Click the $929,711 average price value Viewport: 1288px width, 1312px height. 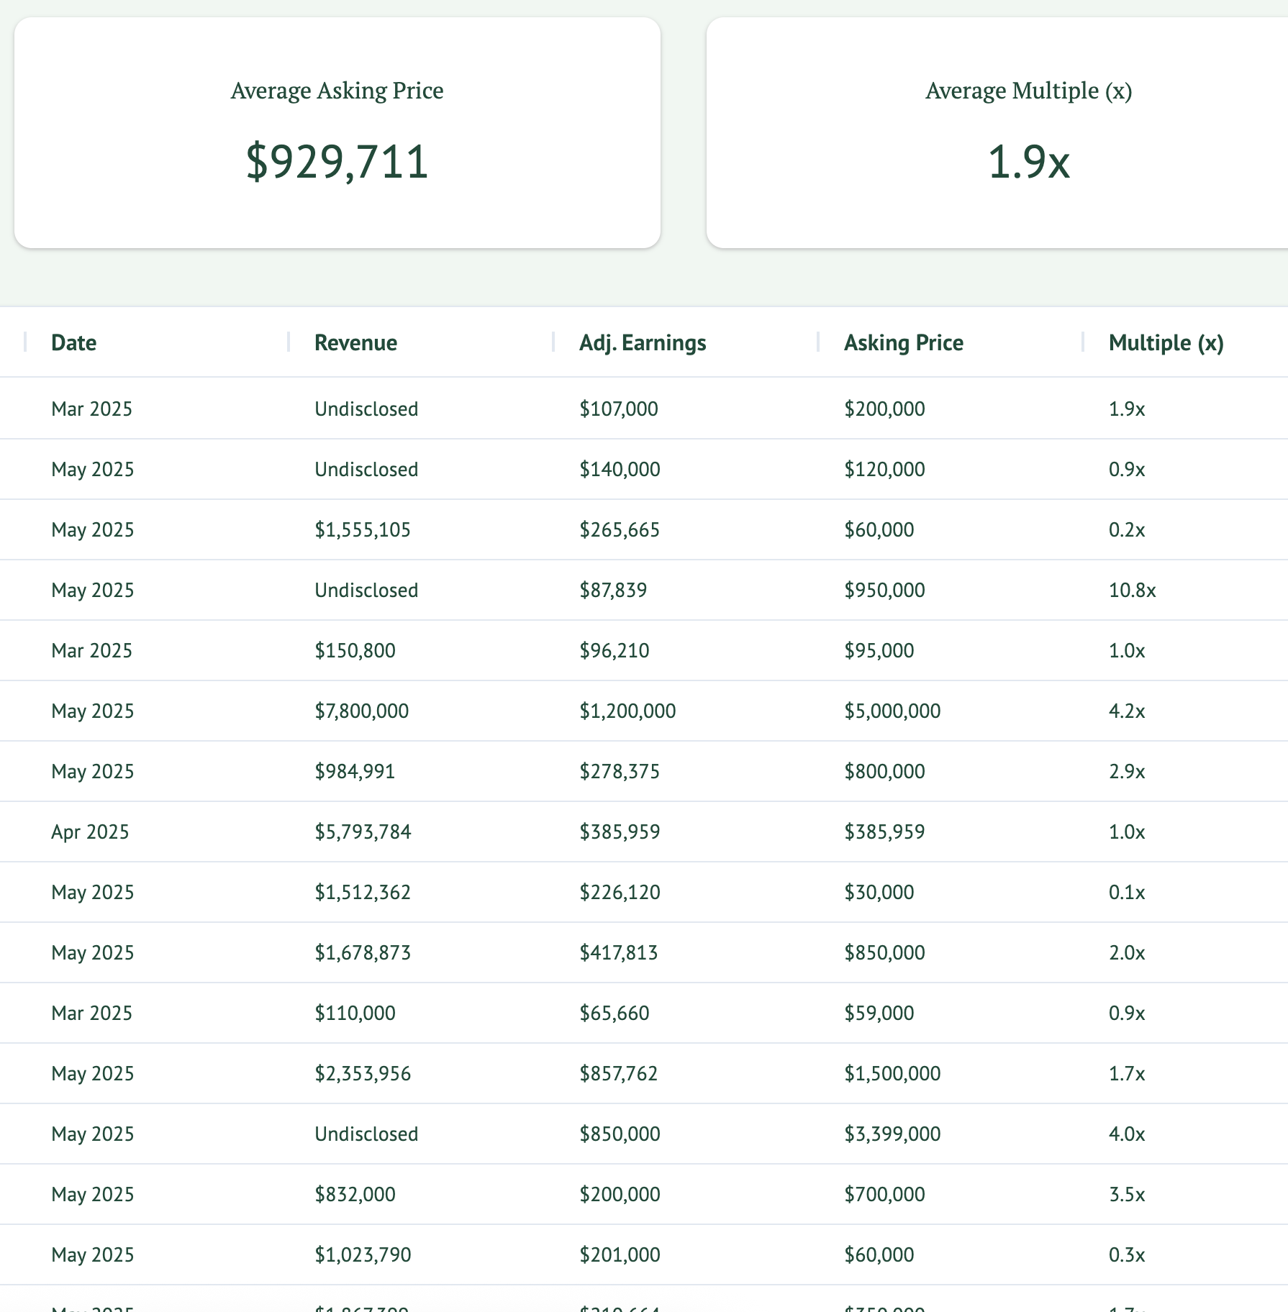tap(337, 162)
